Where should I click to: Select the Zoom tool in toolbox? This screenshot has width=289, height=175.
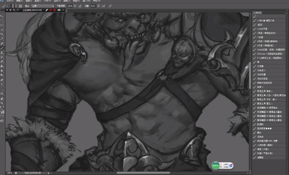(2, 103)
